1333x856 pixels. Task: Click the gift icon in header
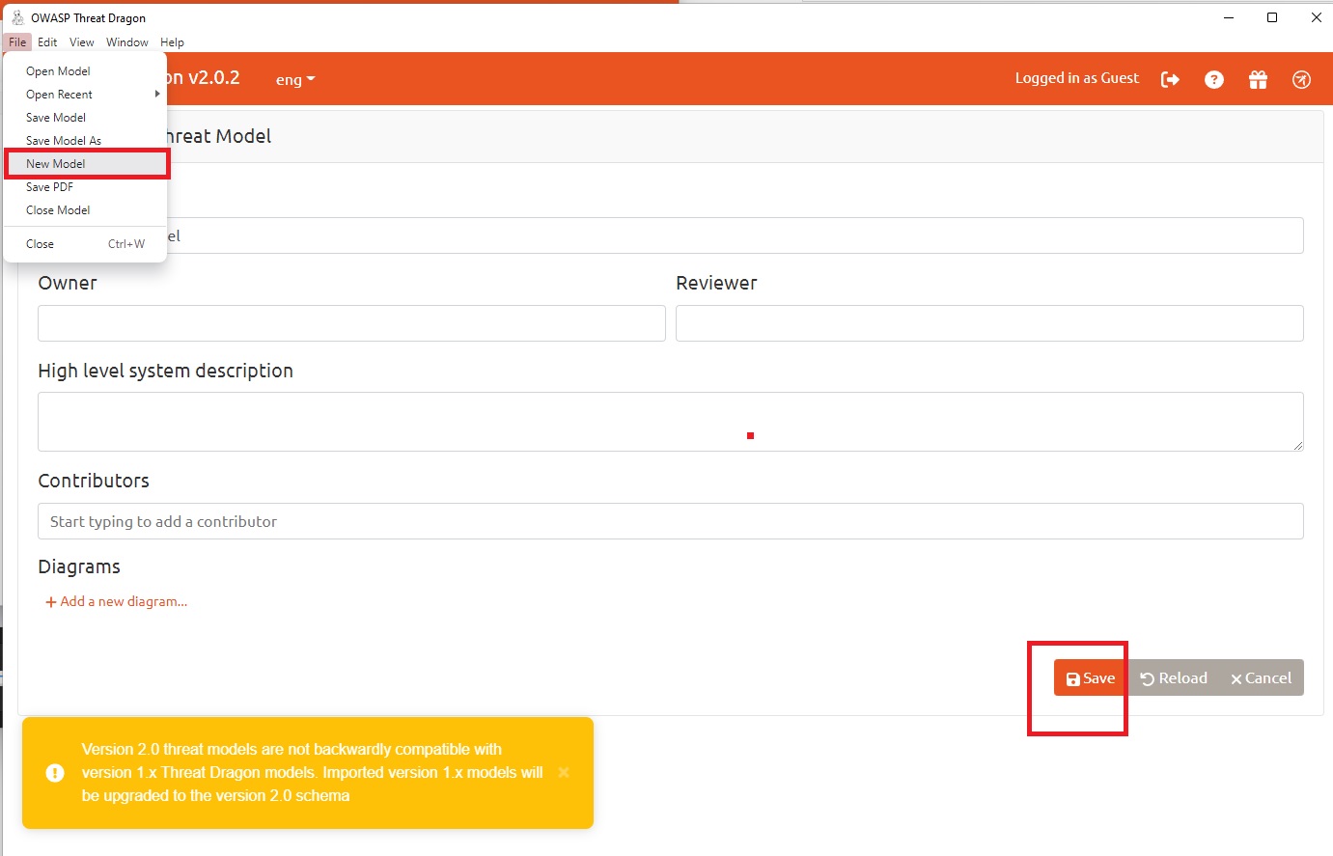tap(1258, 79)
